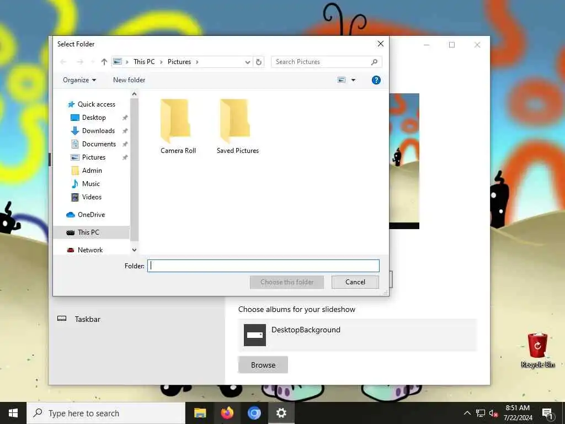Image resolution: width=565 pixels, height=424 pixels.
Task: Launch Chrome from the taskbar
Action: [x=254, y=413]
